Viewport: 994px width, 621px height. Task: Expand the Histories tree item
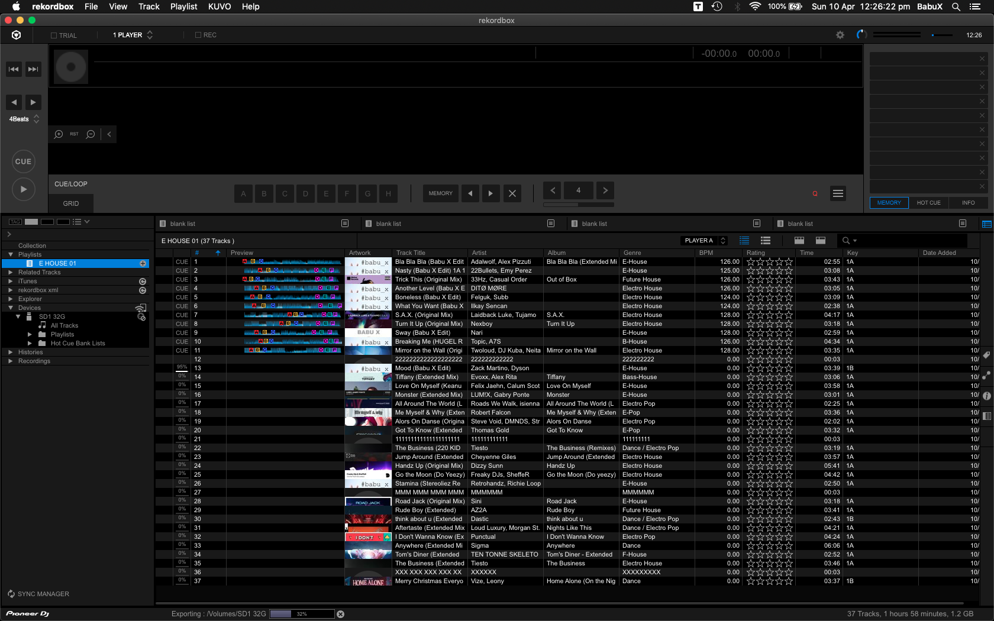click(x=11, y=352)
